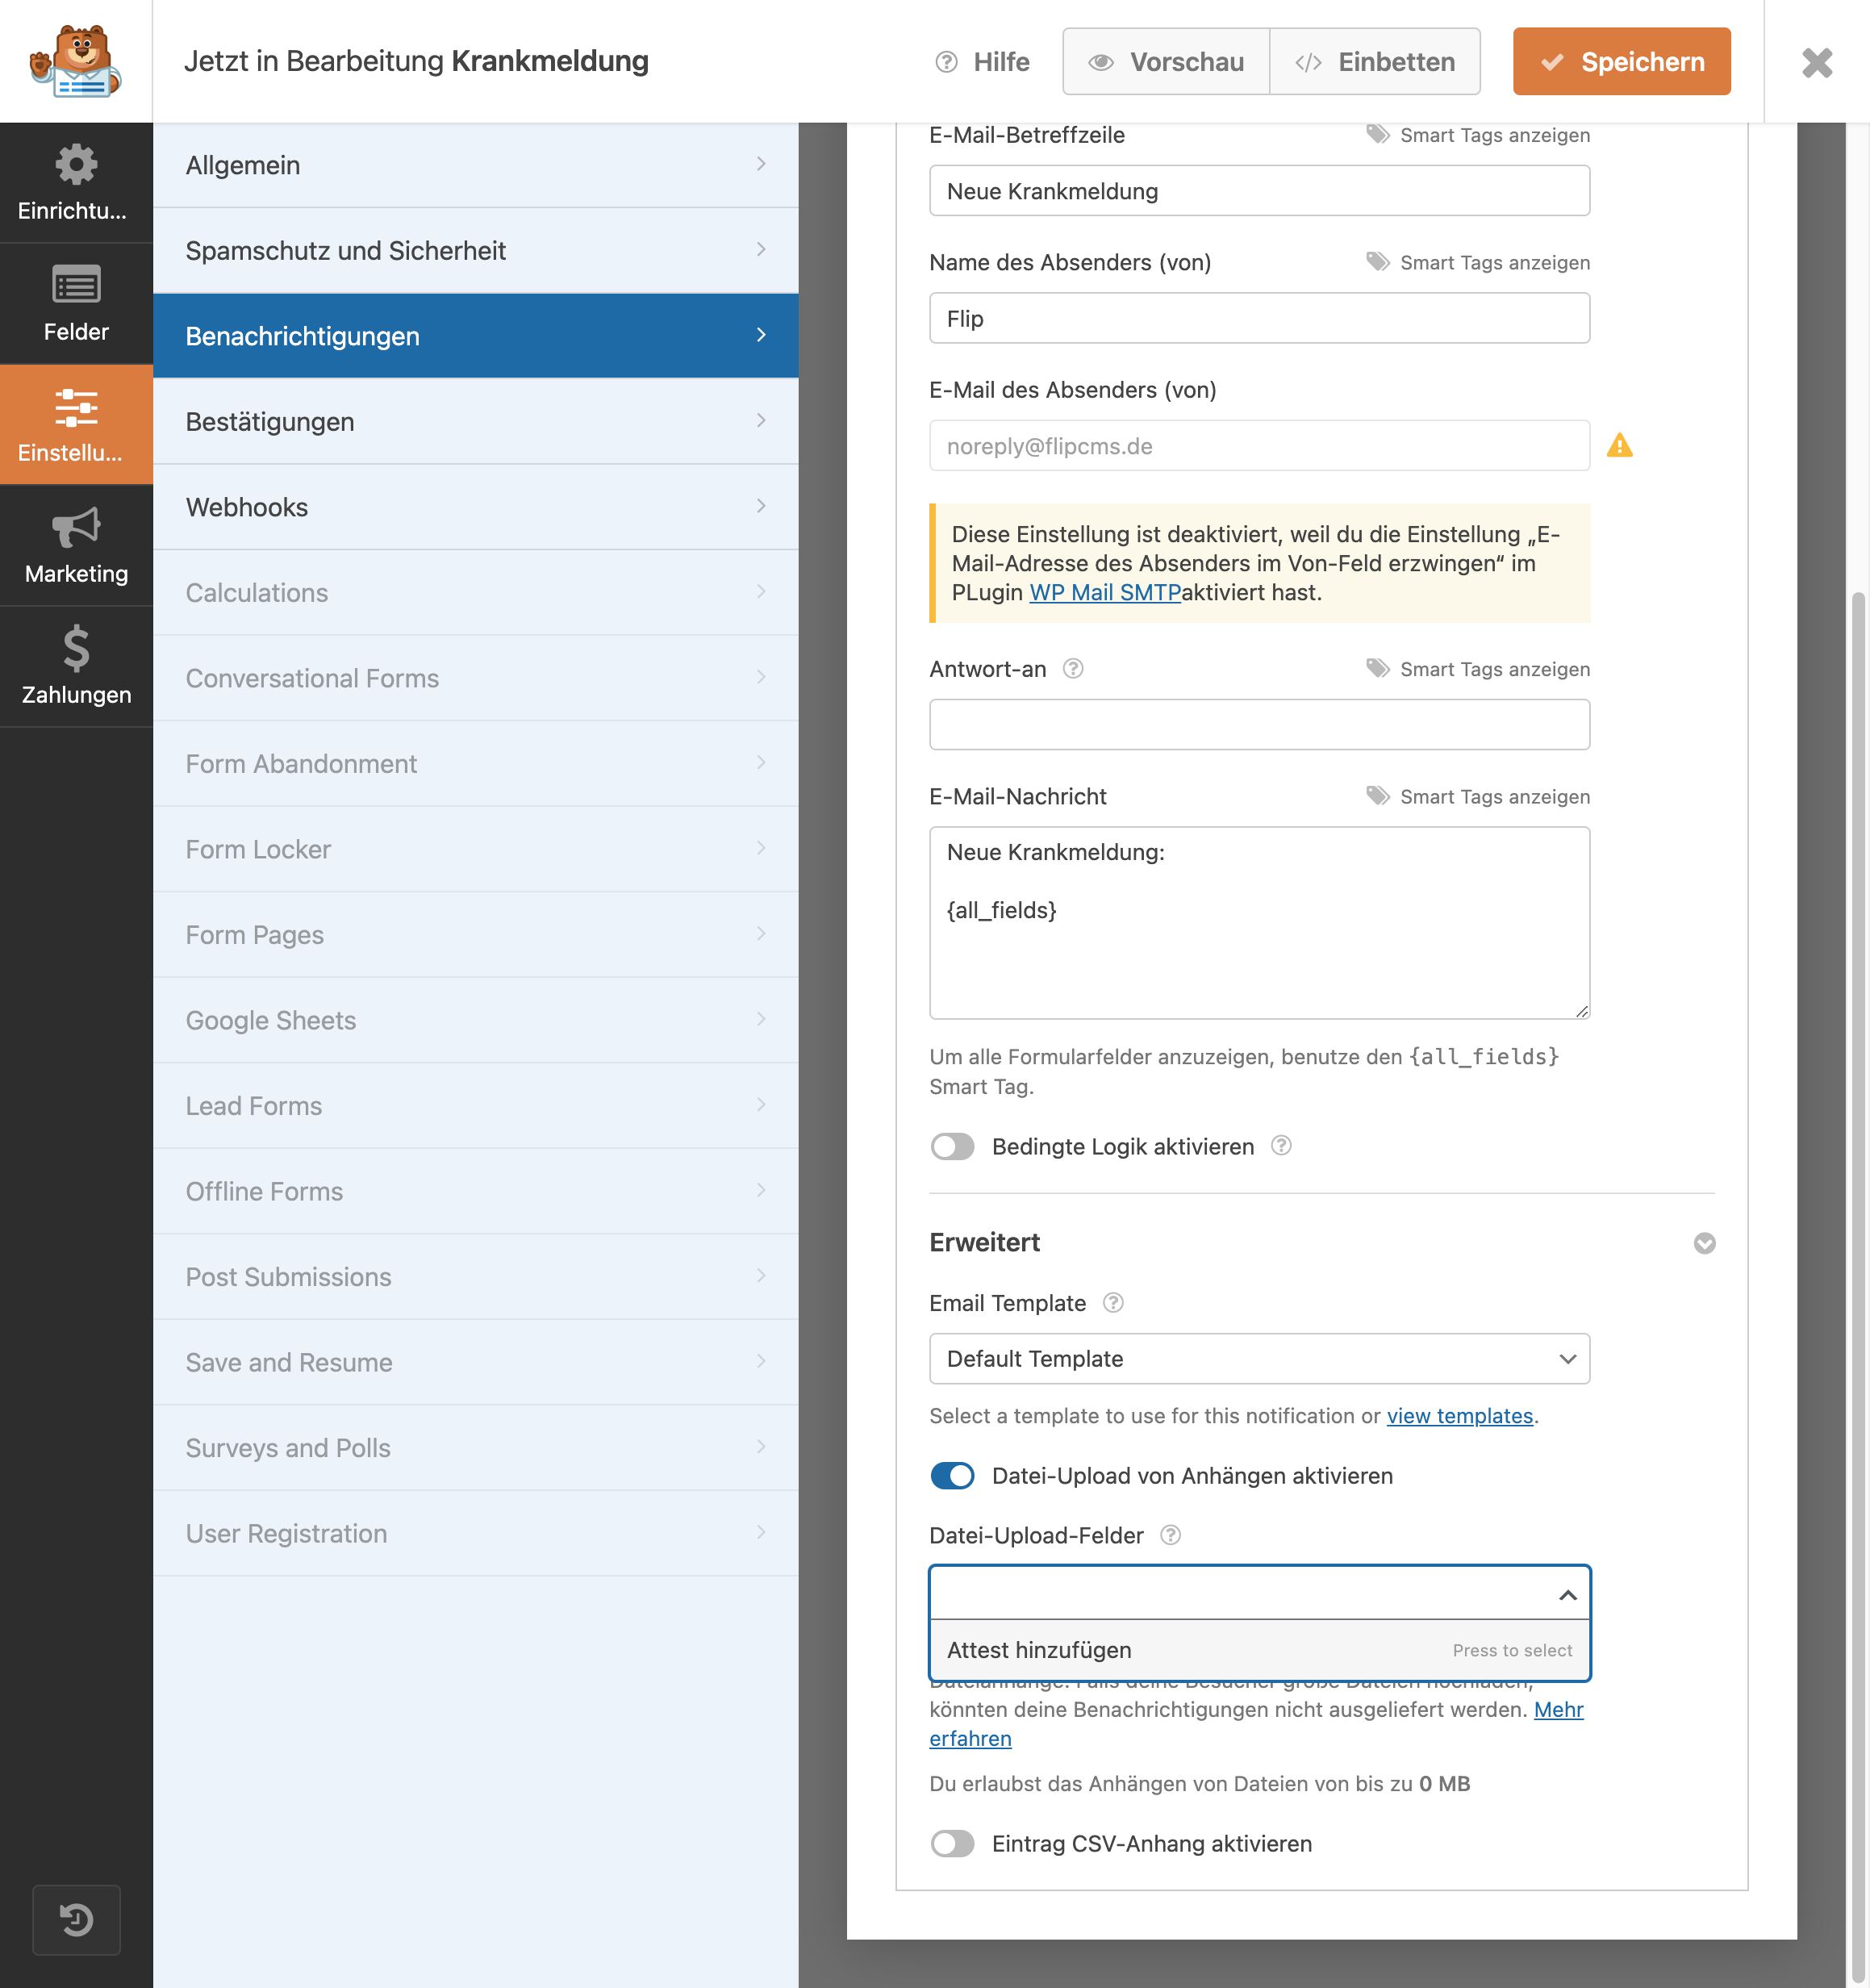Click the WPForms bear mascot logo
This screenshot has width=1870, height=1988.
tap(76, 61)
